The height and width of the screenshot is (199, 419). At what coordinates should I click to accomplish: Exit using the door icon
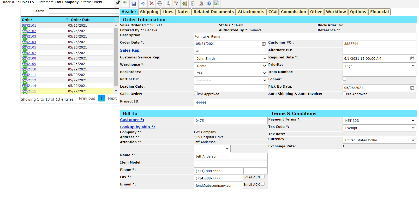click(x=184, y=3)
